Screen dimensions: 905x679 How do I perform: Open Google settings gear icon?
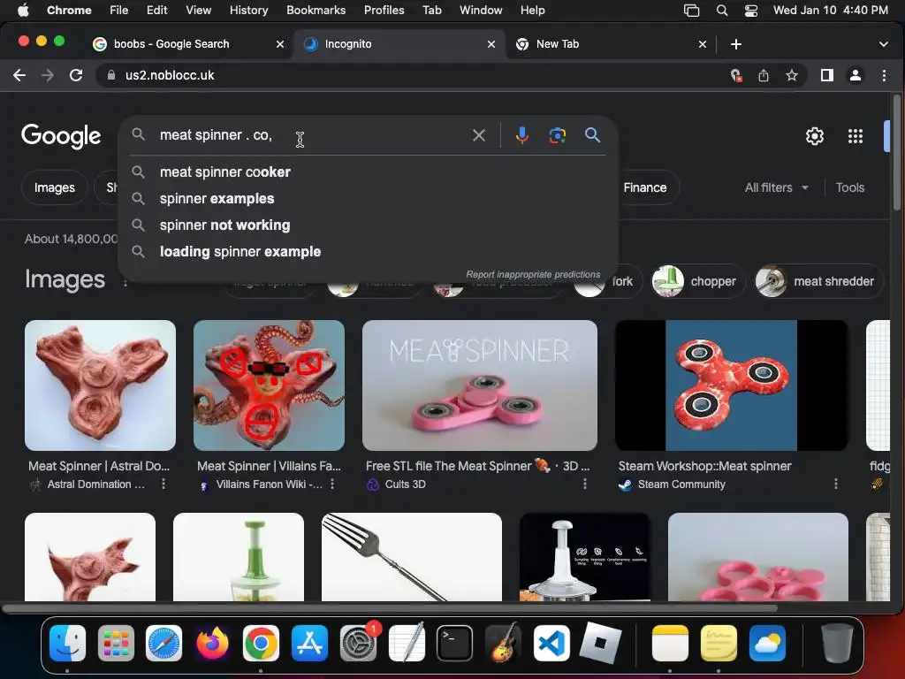814,136
